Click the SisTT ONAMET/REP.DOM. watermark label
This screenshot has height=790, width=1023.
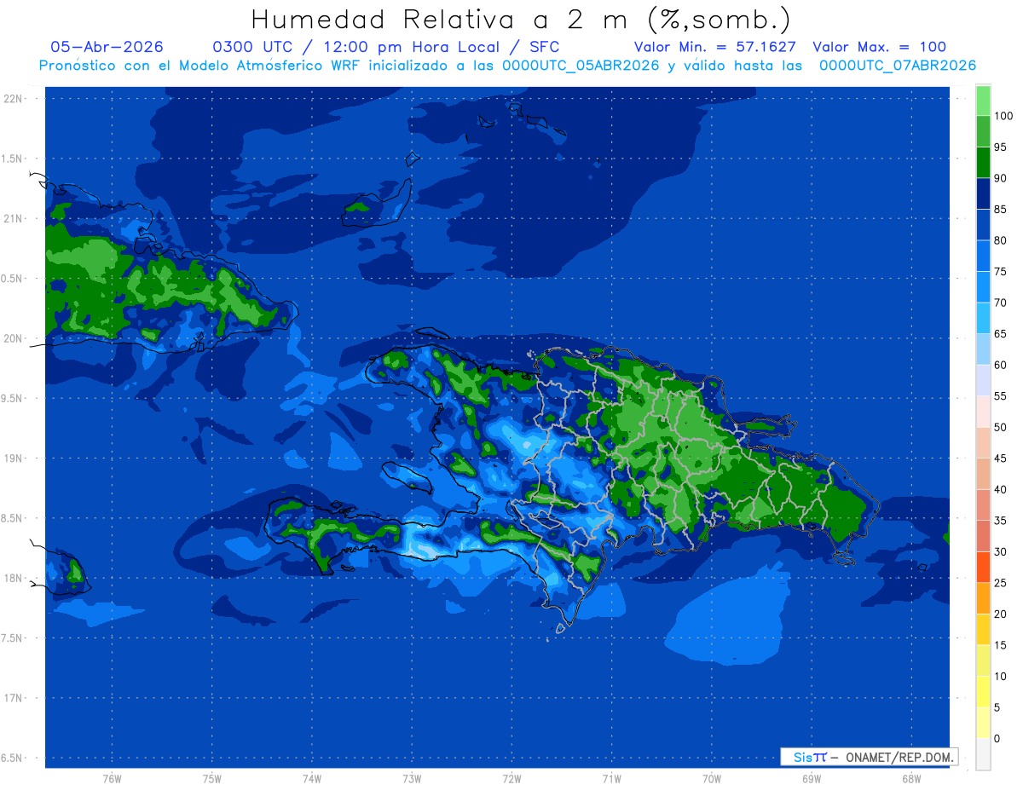[x=869, y=757]
